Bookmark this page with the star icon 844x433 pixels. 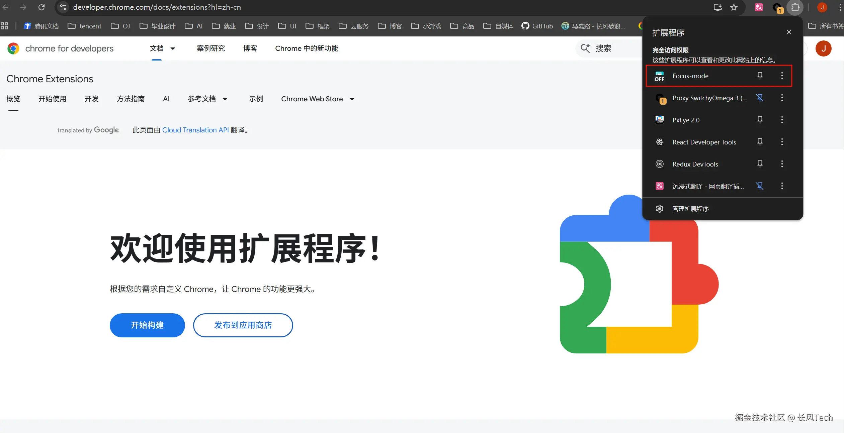734,7
